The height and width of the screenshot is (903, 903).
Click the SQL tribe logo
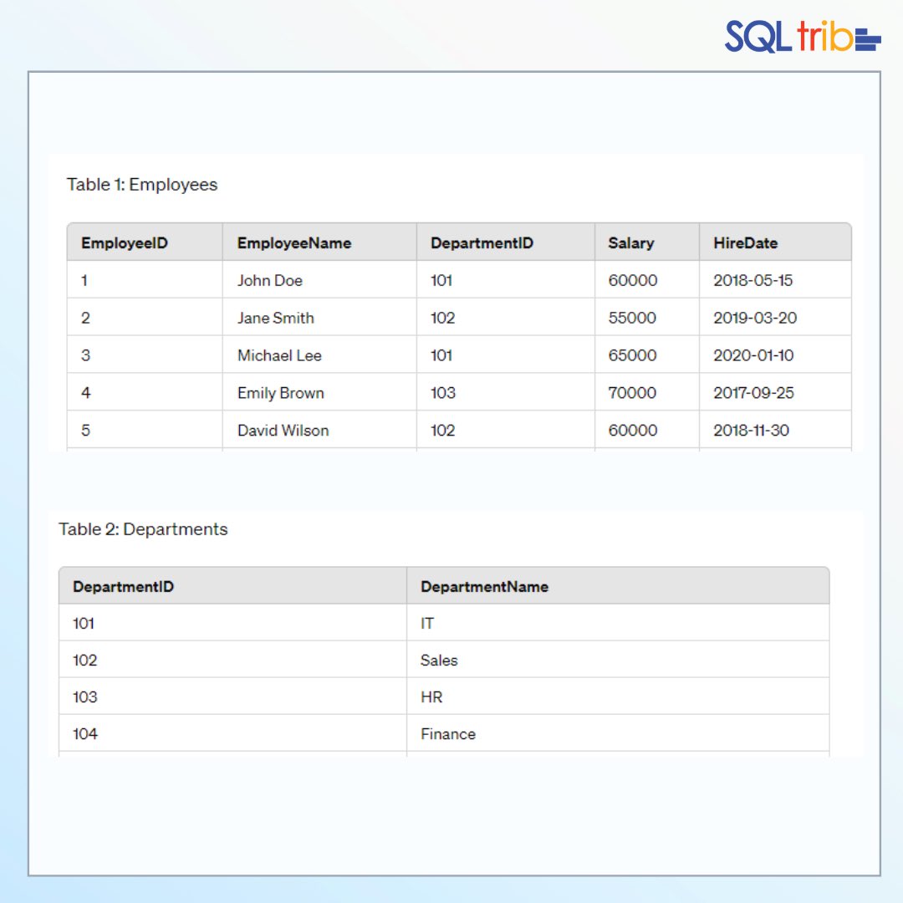coord(802,37)
